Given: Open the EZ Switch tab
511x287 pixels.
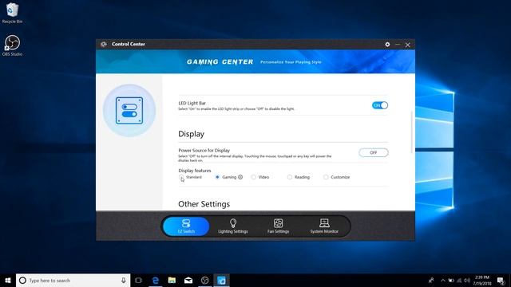Looking at the screenshot, I should (x=186, y=226).
